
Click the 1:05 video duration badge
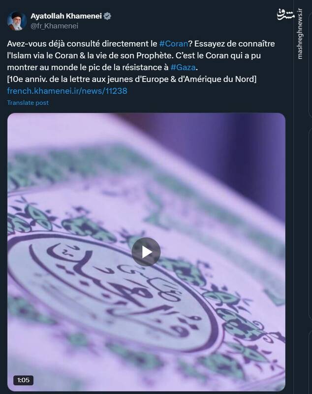click(x=23, y=380)
